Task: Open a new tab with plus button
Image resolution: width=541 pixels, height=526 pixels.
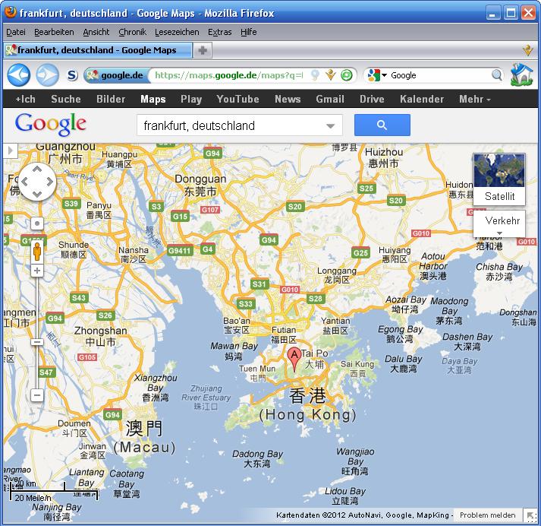Action: pos(203,50)
